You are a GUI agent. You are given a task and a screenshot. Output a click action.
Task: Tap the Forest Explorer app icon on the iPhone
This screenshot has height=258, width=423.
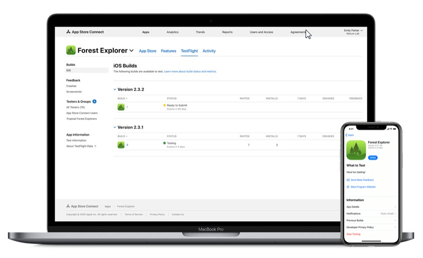point(356,150)
